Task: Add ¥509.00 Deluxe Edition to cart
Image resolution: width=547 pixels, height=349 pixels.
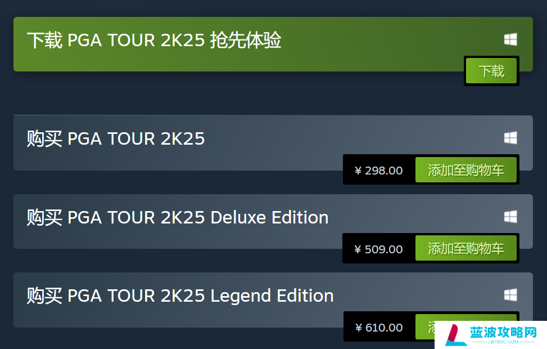Action: click(465, 248)
